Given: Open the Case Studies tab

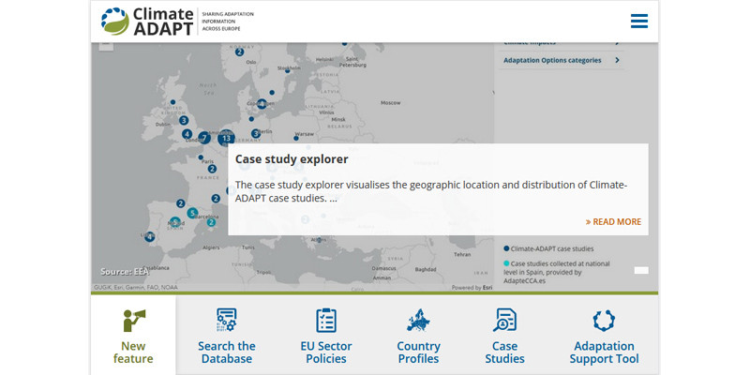Looking at the screenshot, I should [x=504, y=352].
